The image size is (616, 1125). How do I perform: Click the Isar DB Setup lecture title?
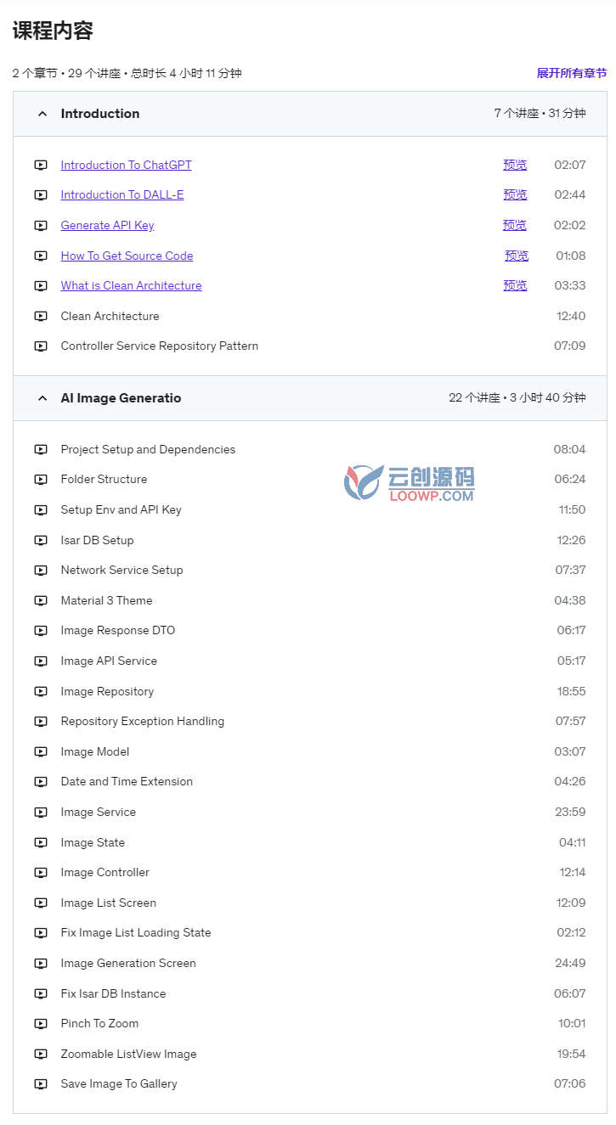(x=97, y=540)
